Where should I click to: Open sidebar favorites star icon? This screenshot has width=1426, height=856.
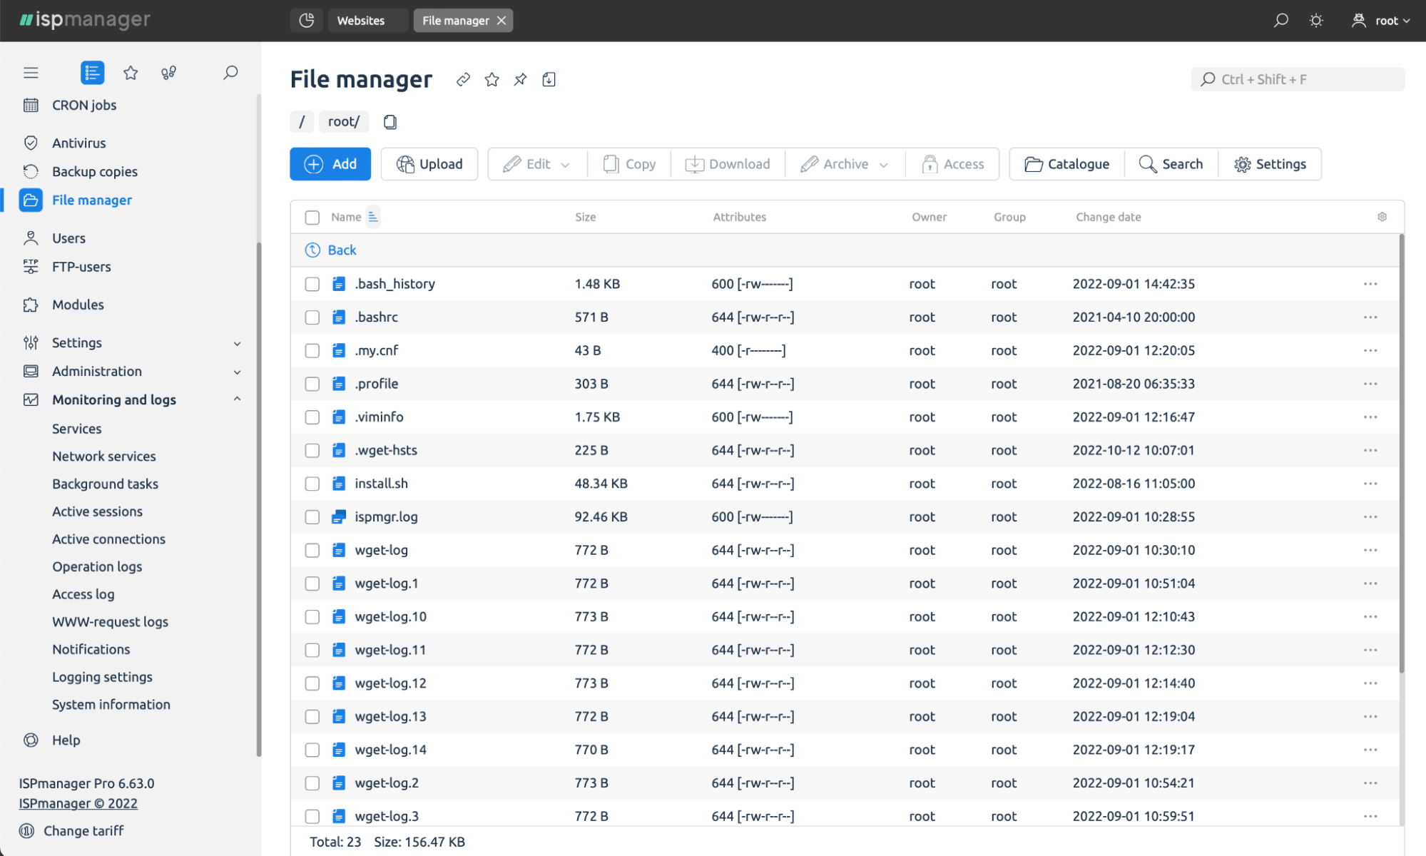131,73
